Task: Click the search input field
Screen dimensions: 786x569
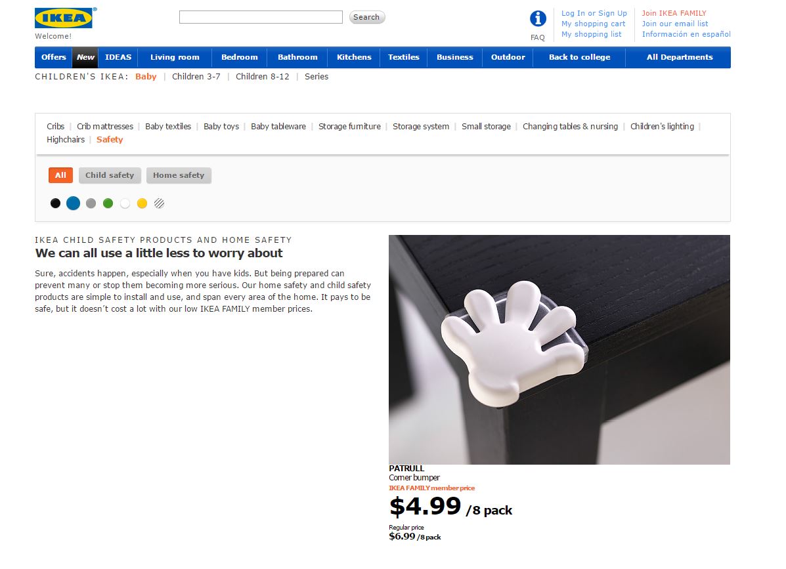Action: pos(261,17)
